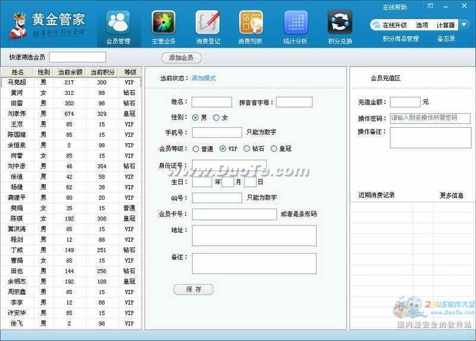
Task: Focus the 手机号 input field
Action: (x=217, y=132)
